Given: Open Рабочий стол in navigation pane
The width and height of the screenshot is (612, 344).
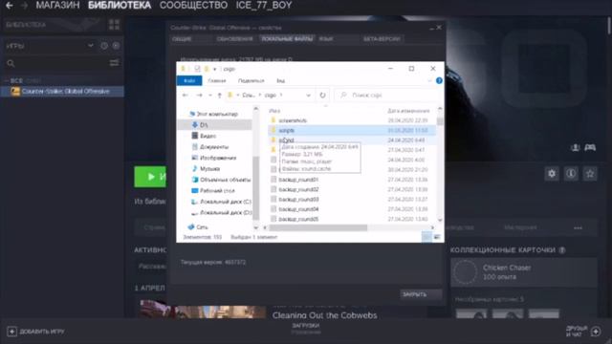Looking at the screenshot, I should [x=217, y=191].
